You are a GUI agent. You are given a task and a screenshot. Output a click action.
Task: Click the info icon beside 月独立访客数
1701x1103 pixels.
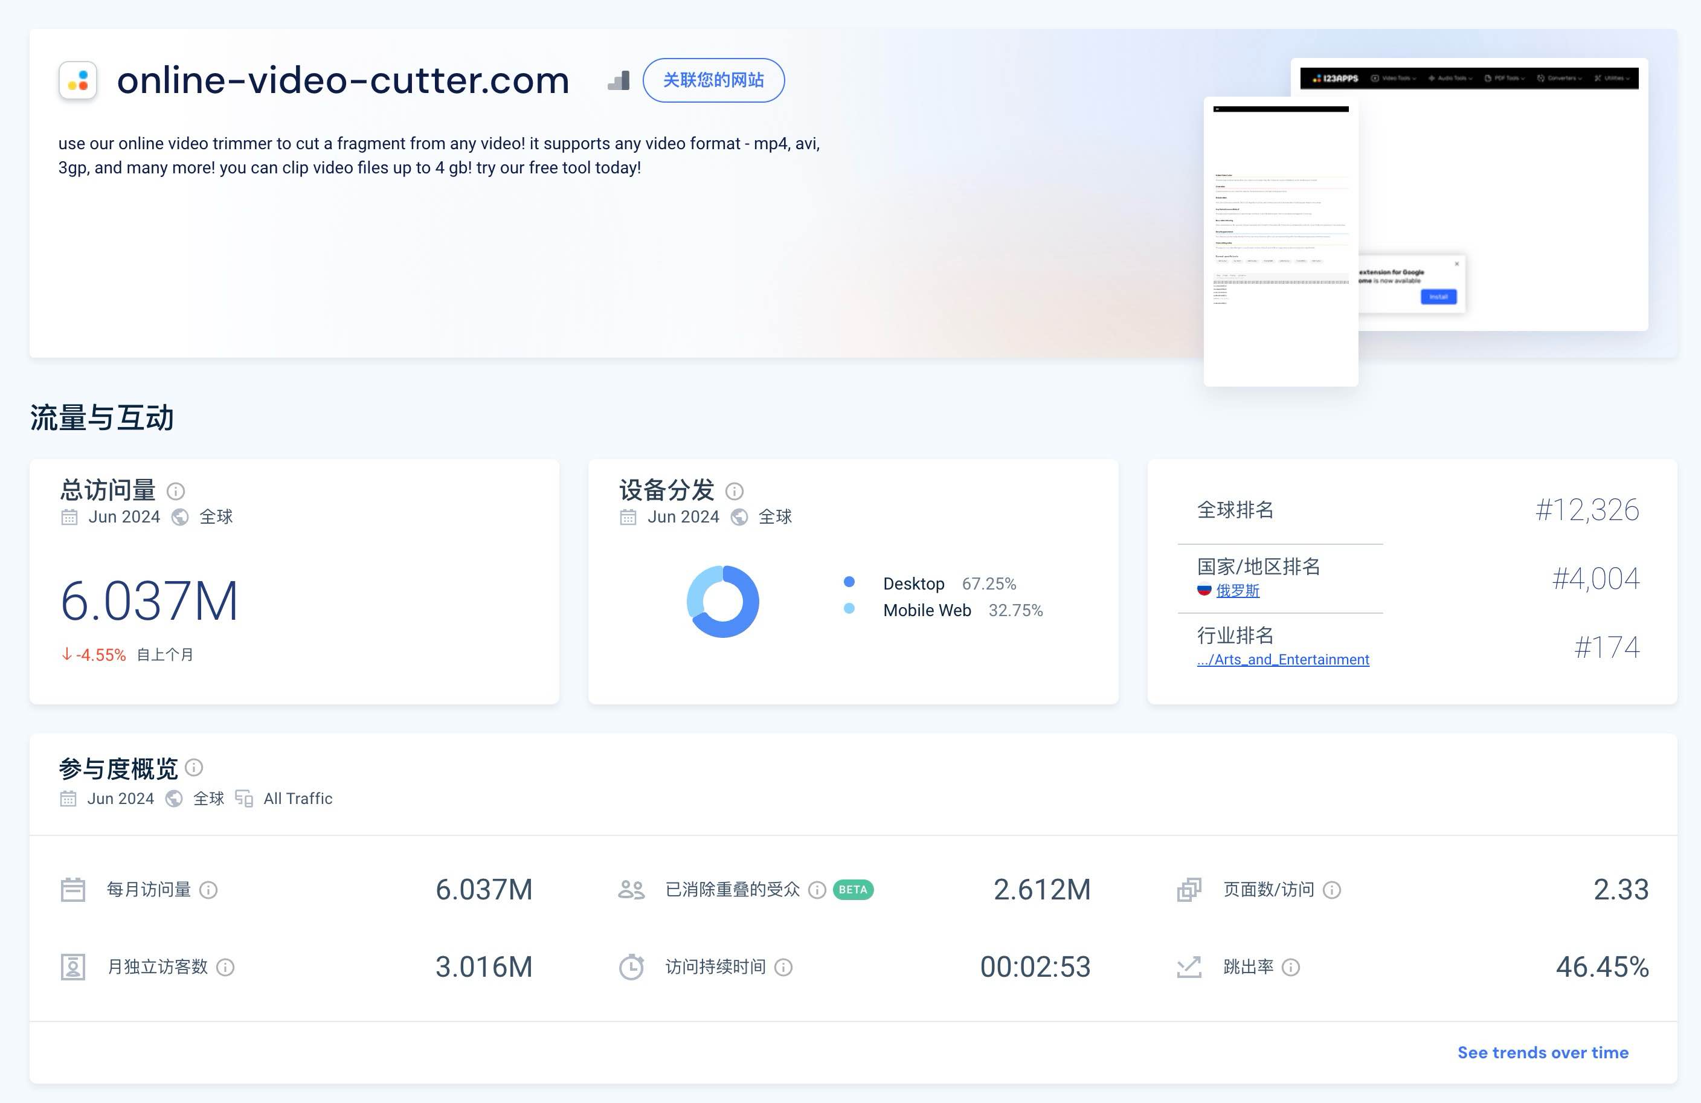tap(225, 967)
